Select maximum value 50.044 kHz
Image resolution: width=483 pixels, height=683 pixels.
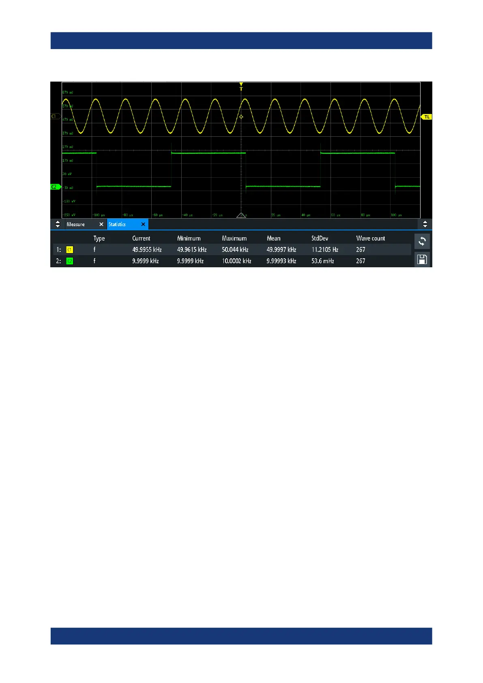pyautogui.click(x=235, y=250)
